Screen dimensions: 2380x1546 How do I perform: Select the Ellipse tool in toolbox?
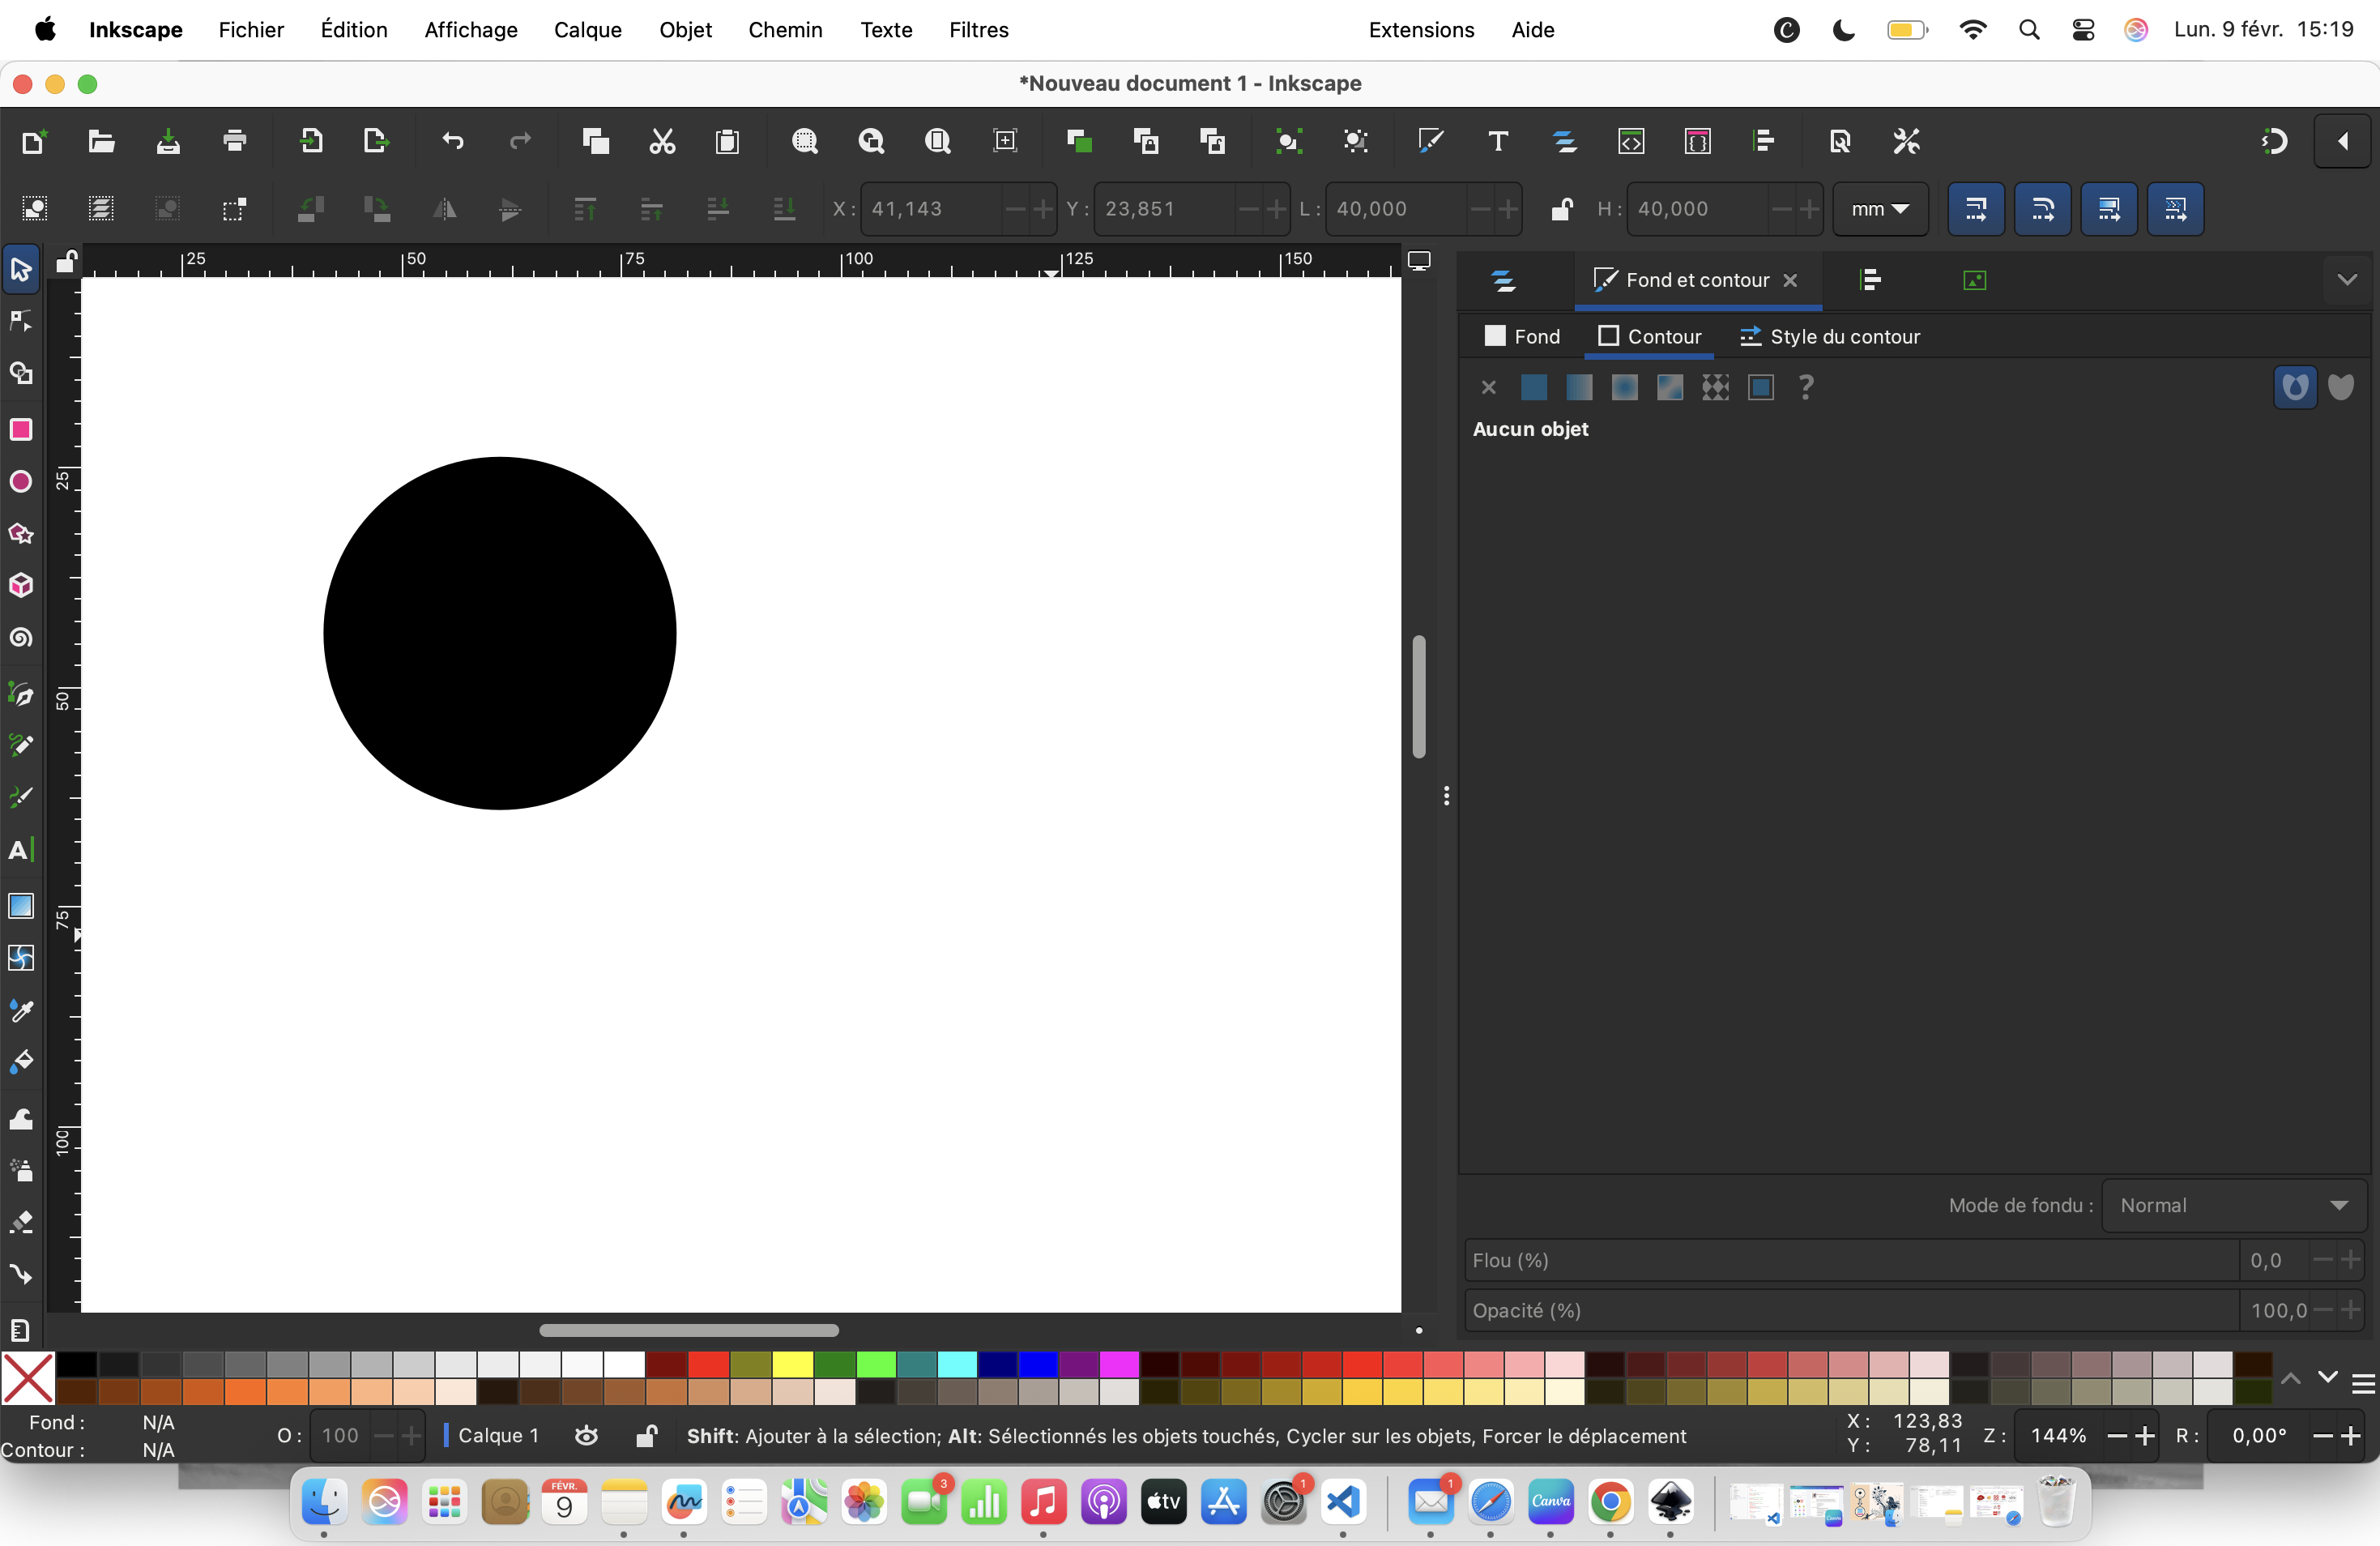[x=21, y=482]
